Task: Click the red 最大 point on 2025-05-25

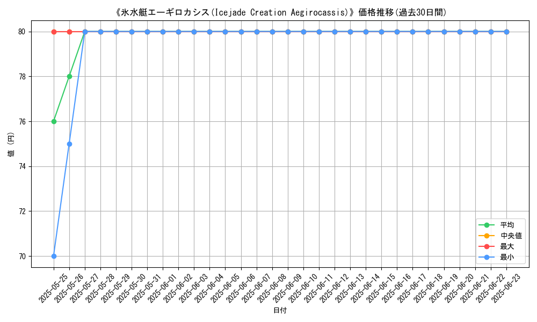Action: click(x=54, y=32)
